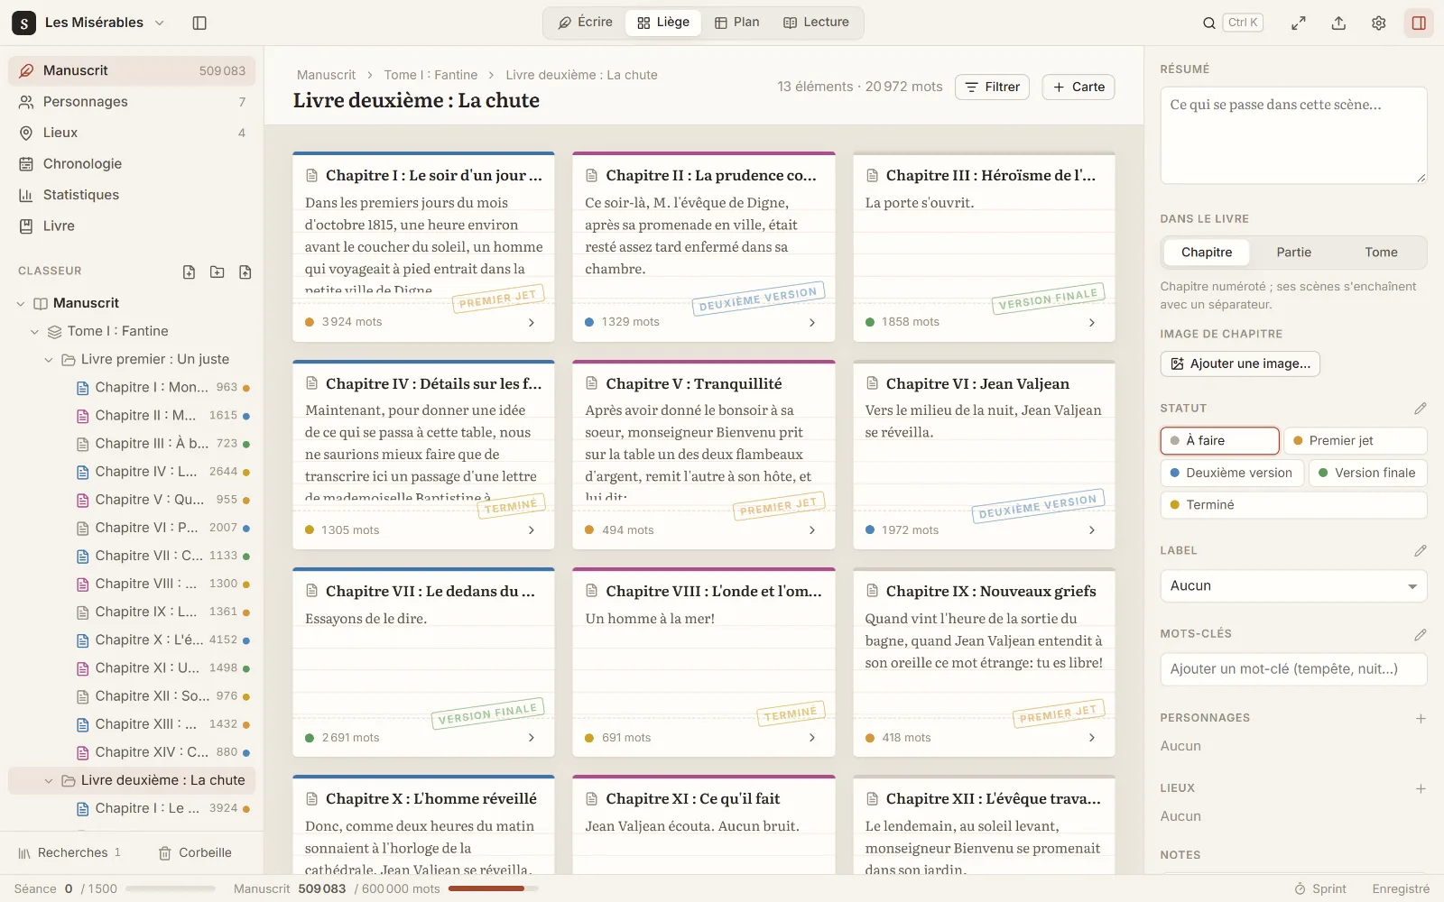Image resolution: width=1444 pixels, height=902 pixels.
Task: Collapse Livre deuxième : La chute folder
Action: point(49,781)
